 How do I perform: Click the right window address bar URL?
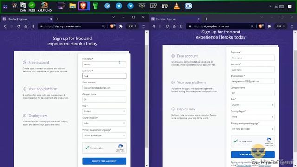(x=212, y=26)
